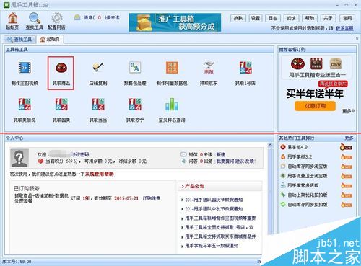This screenshot has width=361, height=266.
Task: Open the 甩手掌柜马年五一放假通知 announcement
Action: (212, 246)
